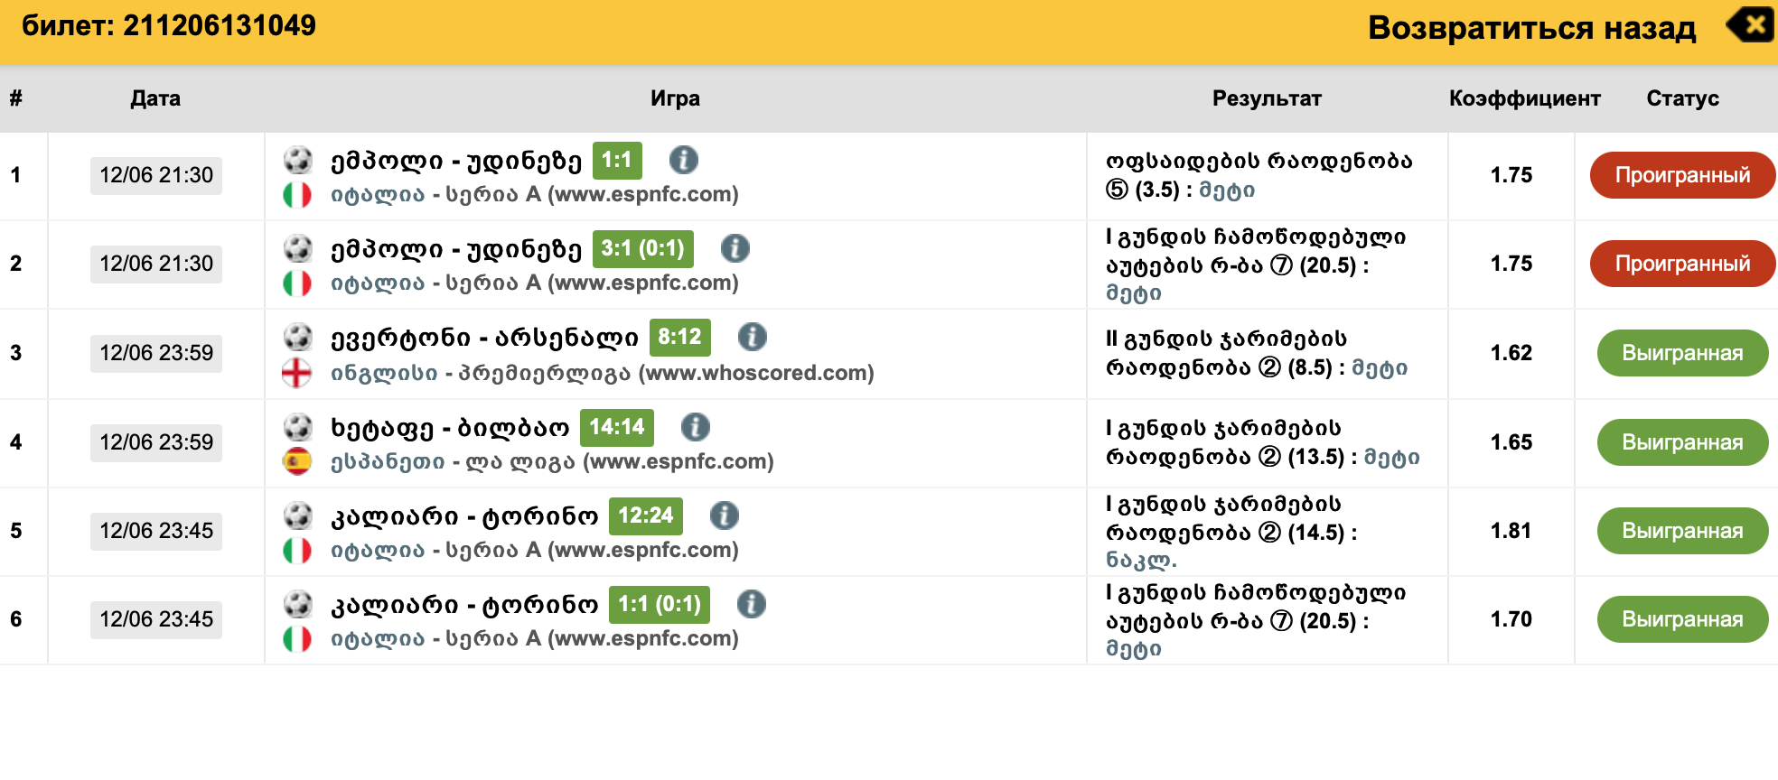Click the 'Дата' column header
The width and height of the screenshot is (1778, 780).
155,98
